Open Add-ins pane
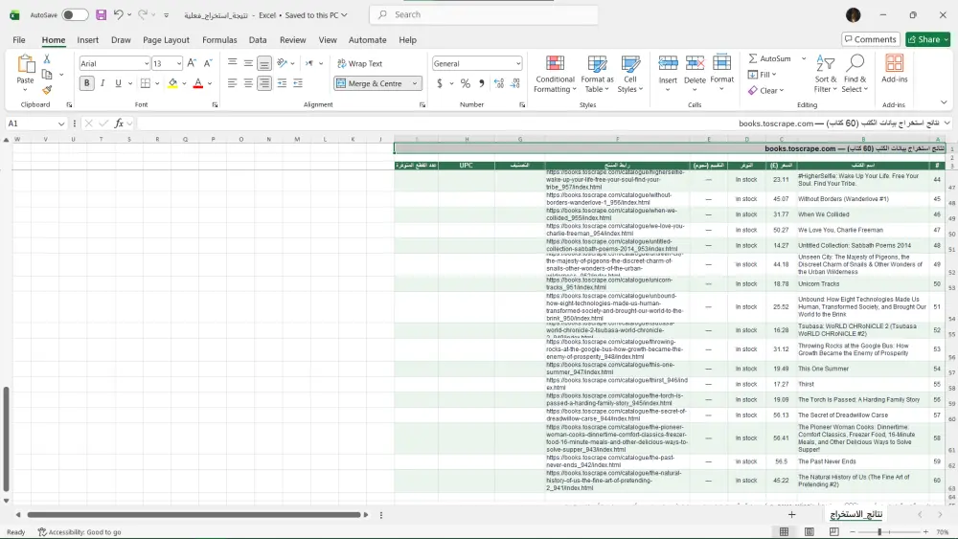958x539 pixels. point(895,68)
